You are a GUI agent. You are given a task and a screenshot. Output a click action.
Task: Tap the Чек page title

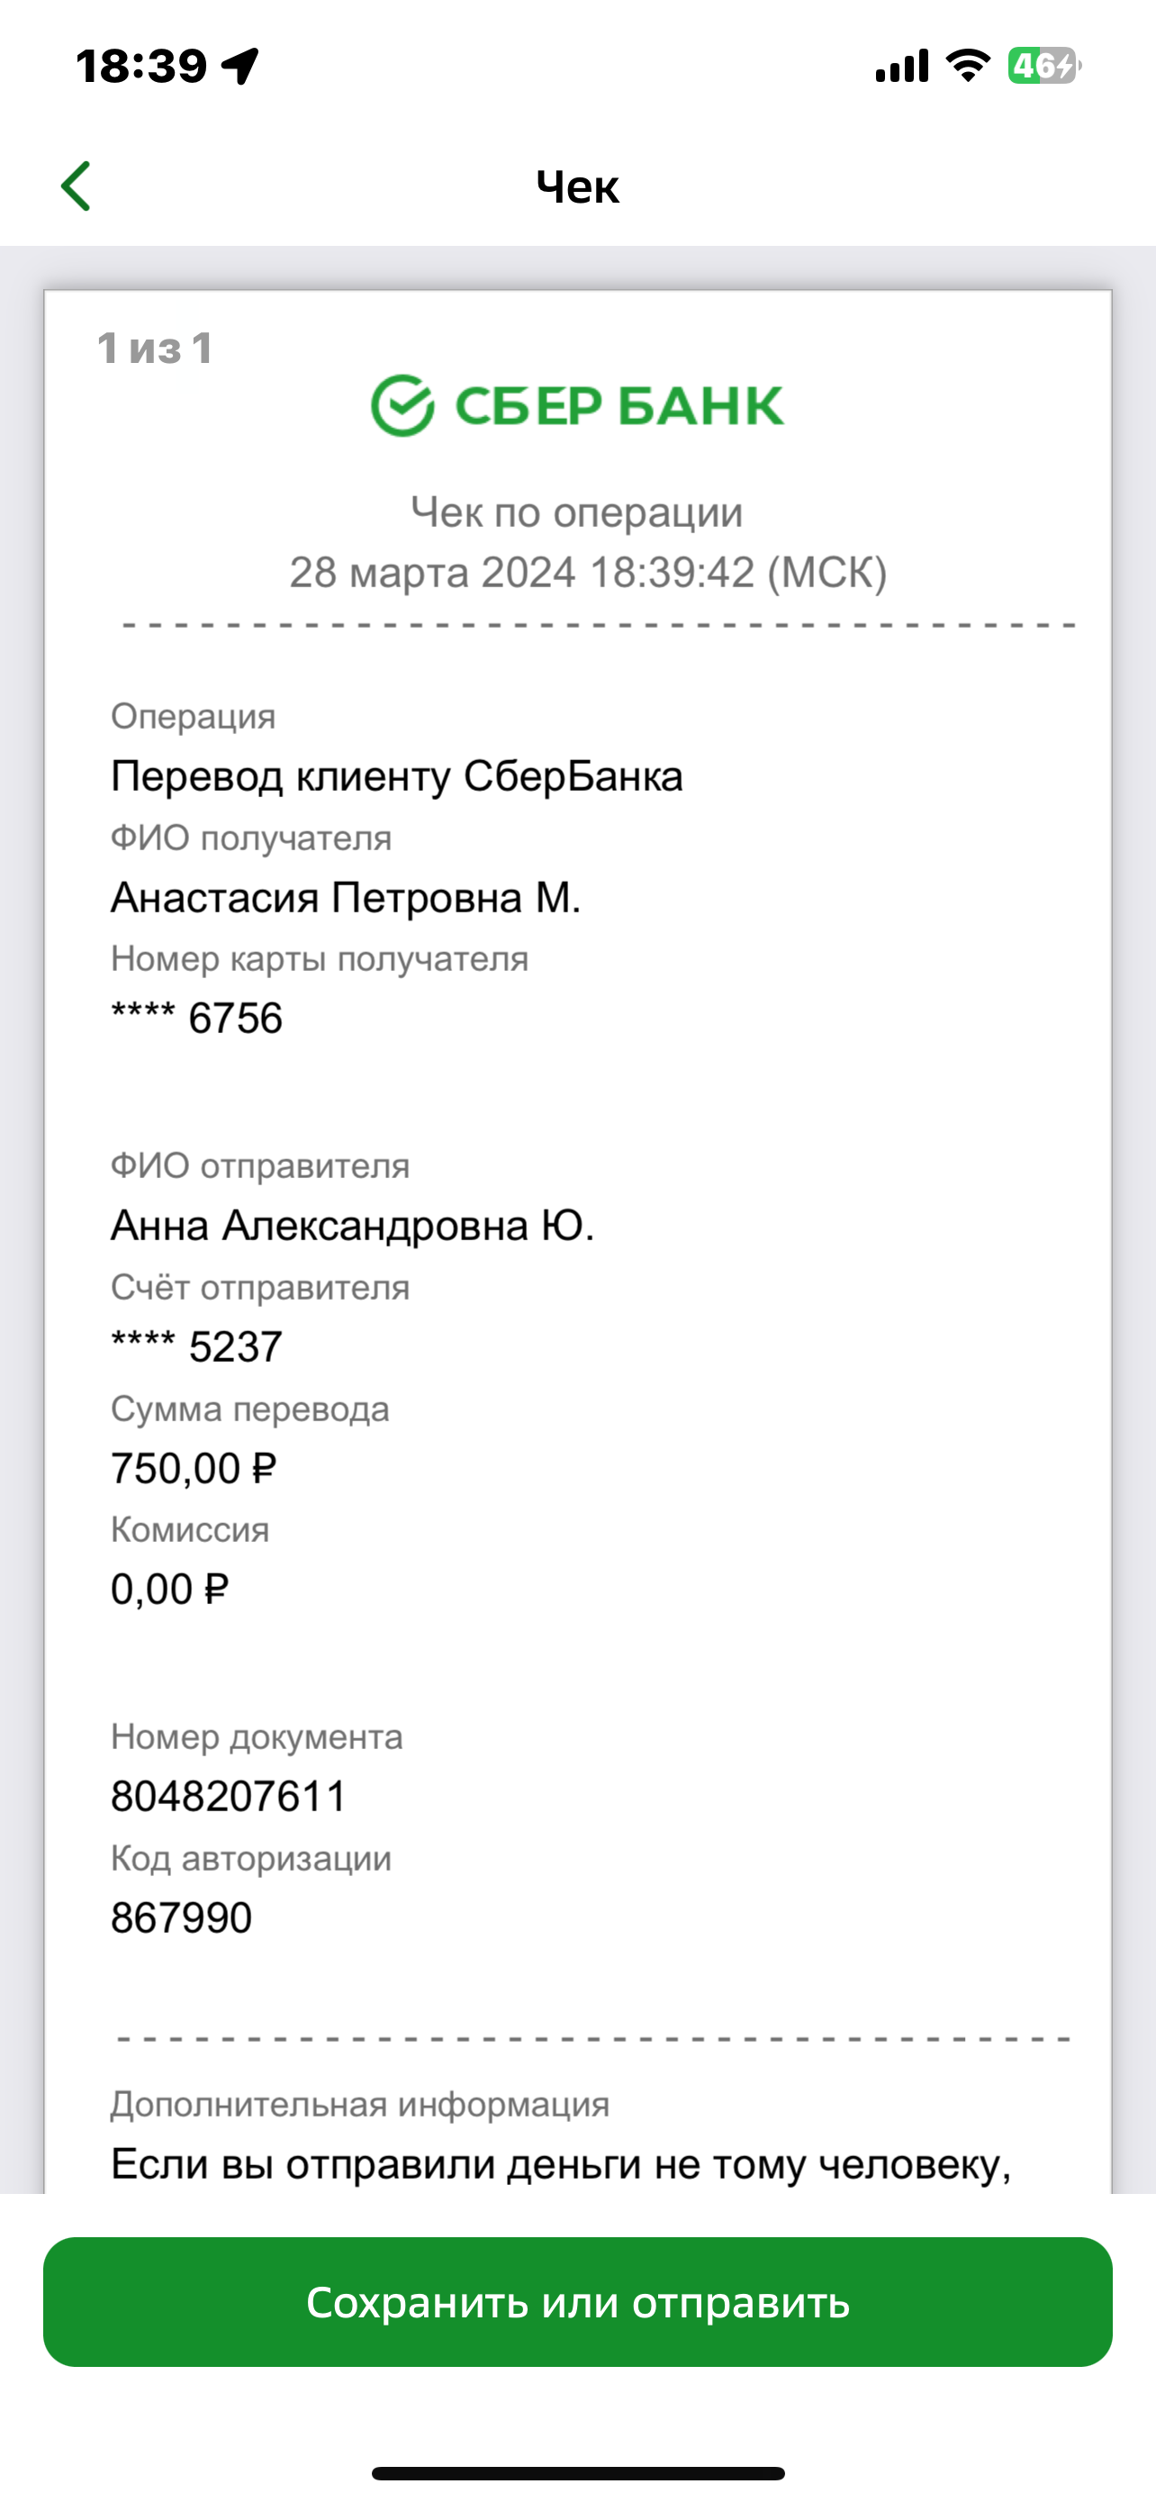[577, 186]
